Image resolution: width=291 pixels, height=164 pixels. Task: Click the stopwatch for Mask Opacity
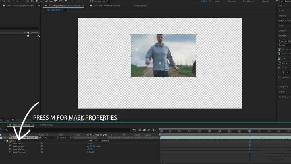pos(10,149)
